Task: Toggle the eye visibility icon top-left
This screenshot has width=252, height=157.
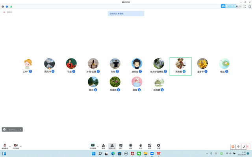Action: tap(4, 12)
